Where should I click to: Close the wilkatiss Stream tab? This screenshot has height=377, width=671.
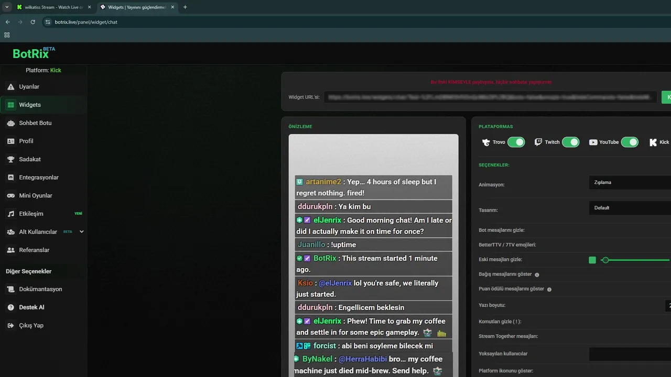coord(89,7)
